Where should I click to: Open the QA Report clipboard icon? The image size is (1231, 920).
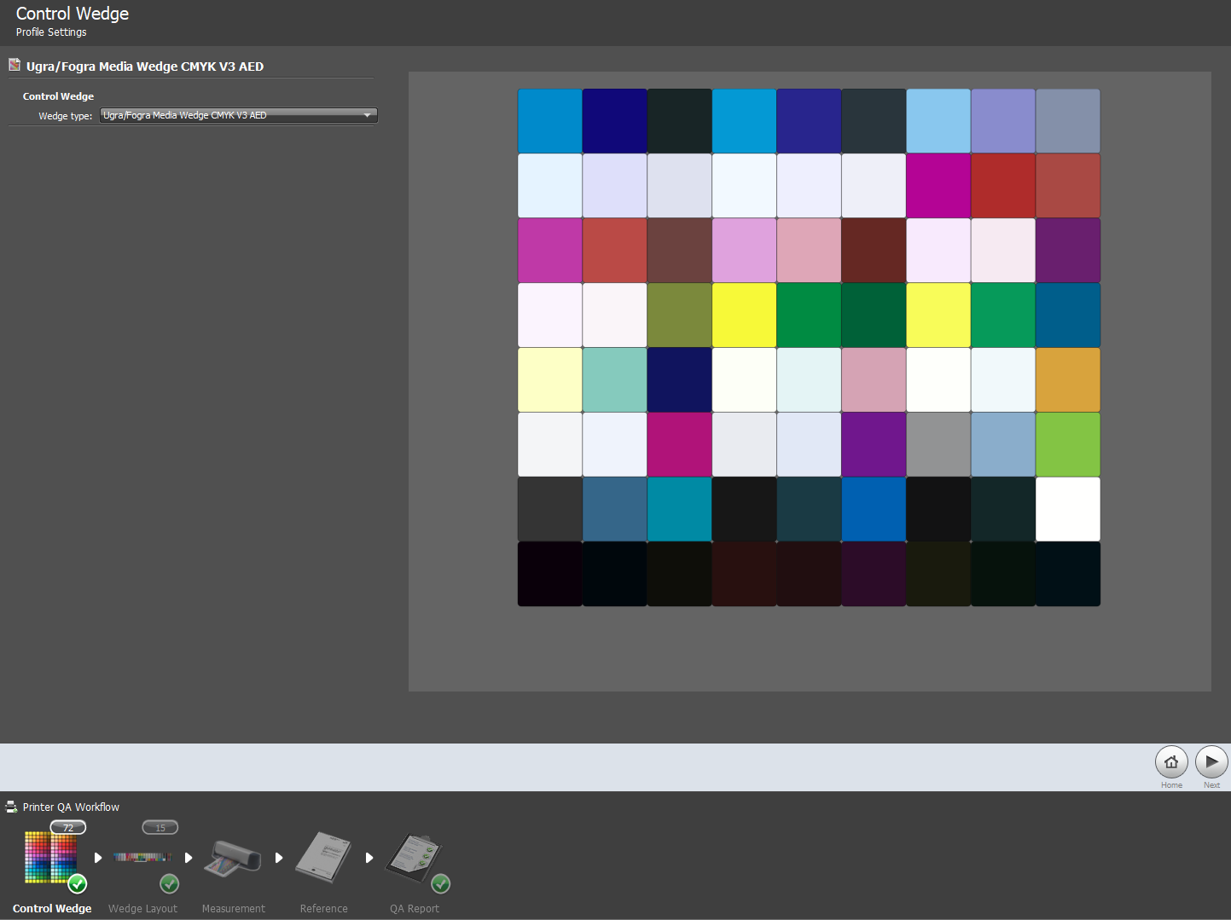[x=415, y=858]
